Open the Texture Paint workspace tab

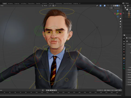click(31, 4)
